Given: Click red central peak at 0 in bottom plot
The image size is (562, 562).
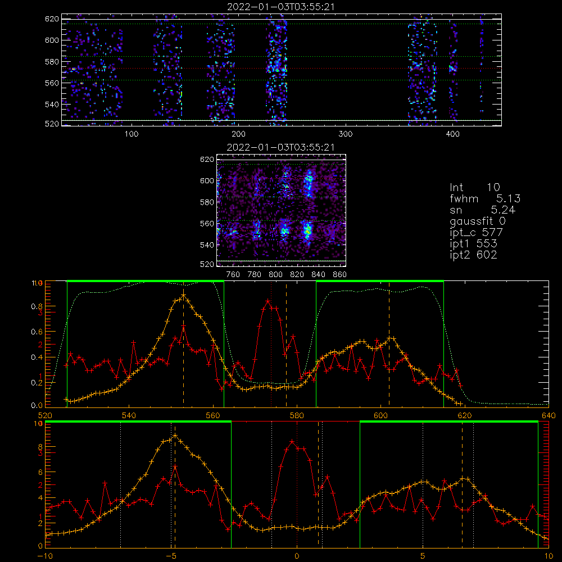Looking at the screenshot, I should point(292,442).
